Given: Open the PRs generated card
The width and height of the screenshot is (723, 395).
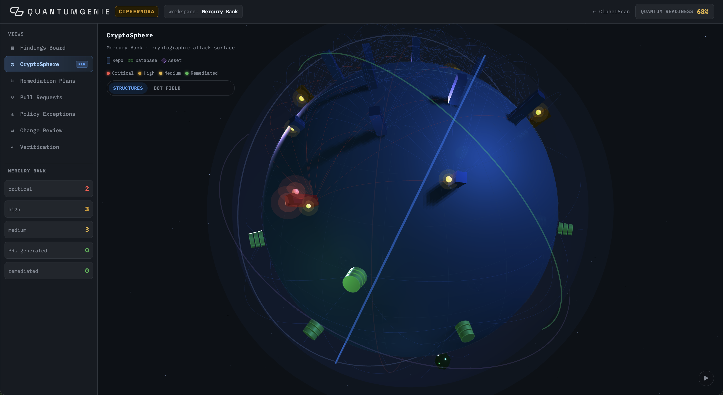Looking at the screenshot, I should 48,250.
